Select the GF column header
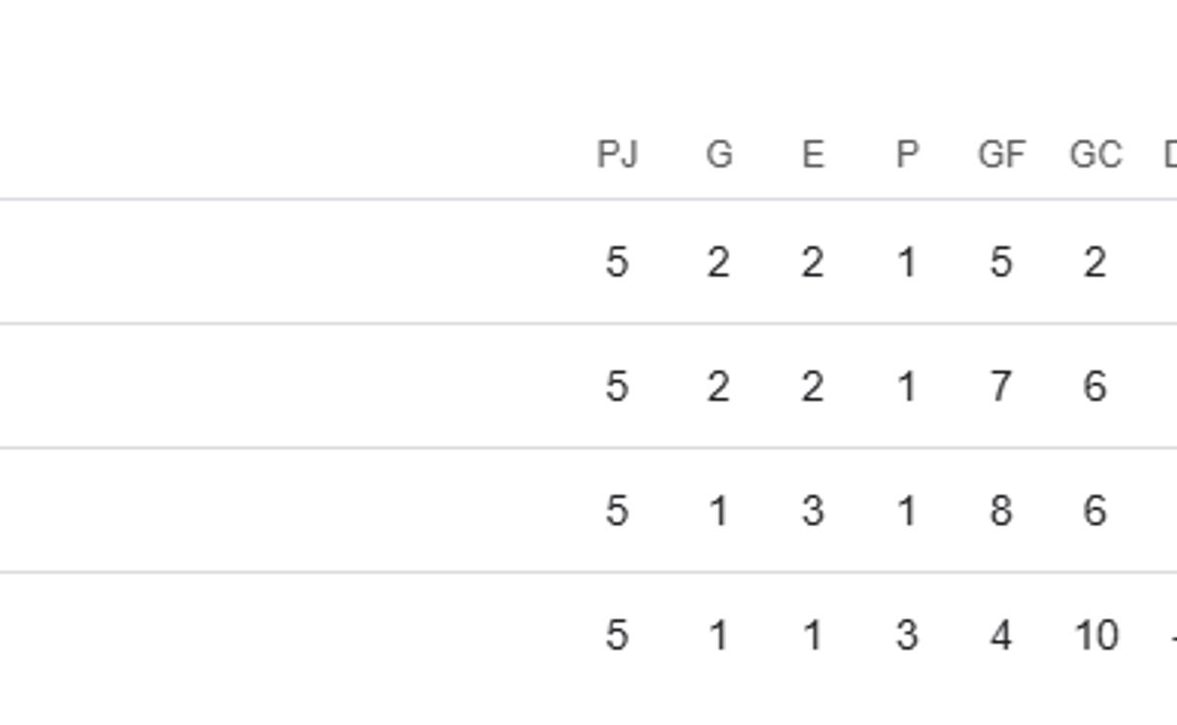The width and height of the screenshot is (1177, 725). point(1001,155)
